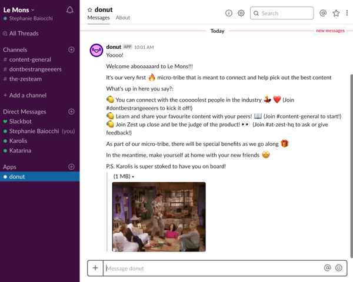Open starred items star icon

pos(336,13)
